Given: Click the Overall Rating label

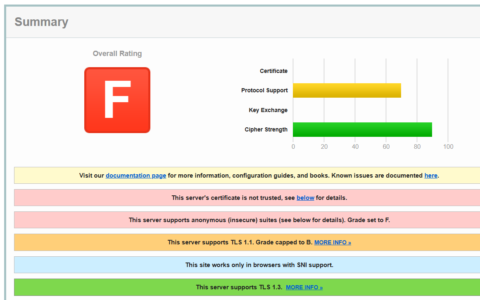Looking at the screenshot, I should pyautogui.click(x=117, y=54).
